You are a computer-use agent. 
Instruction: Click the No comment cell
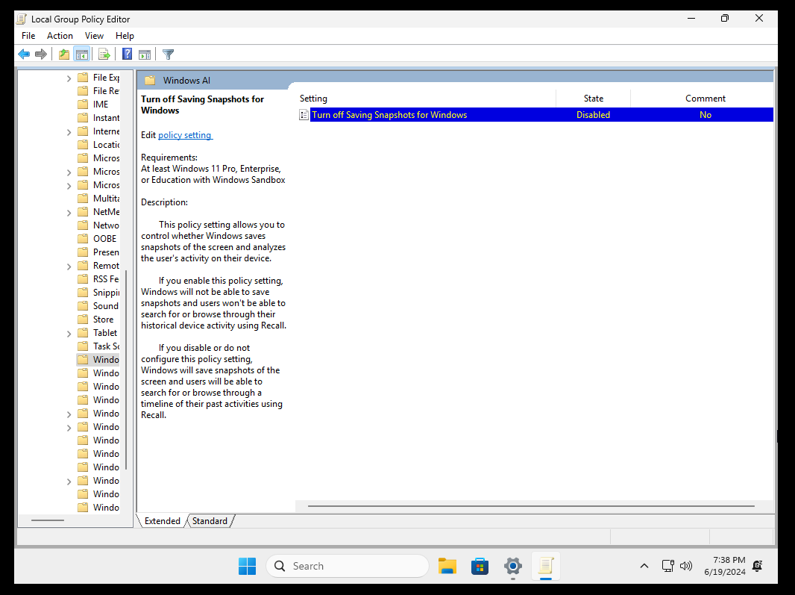[x=706, y=115]
